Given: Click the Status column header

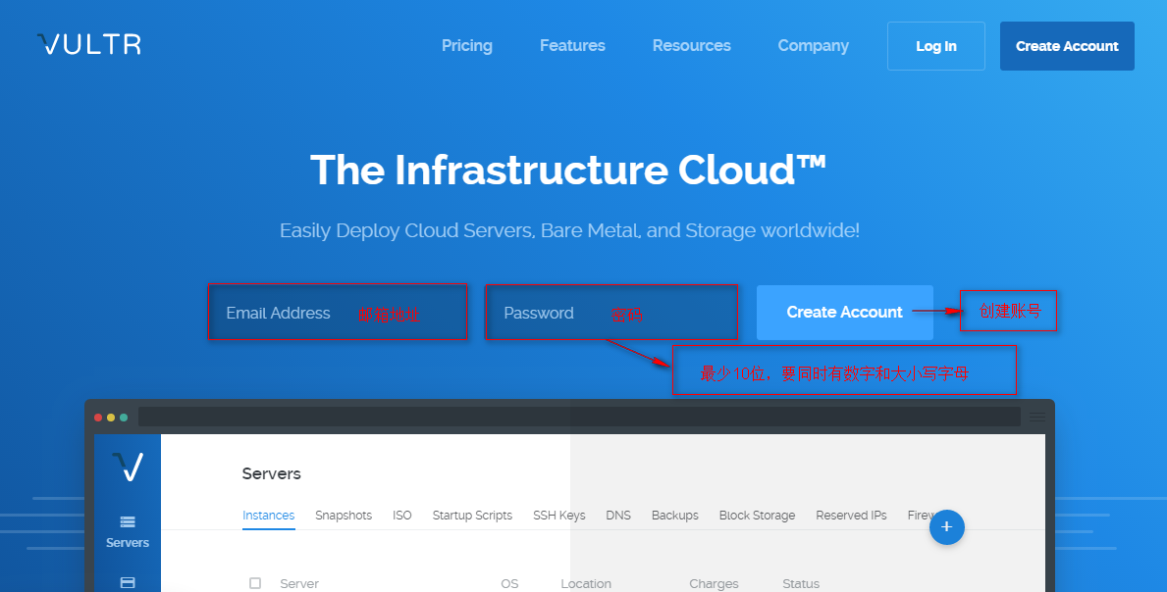Looking at the screenshot, I should click(x=801, y=584).
